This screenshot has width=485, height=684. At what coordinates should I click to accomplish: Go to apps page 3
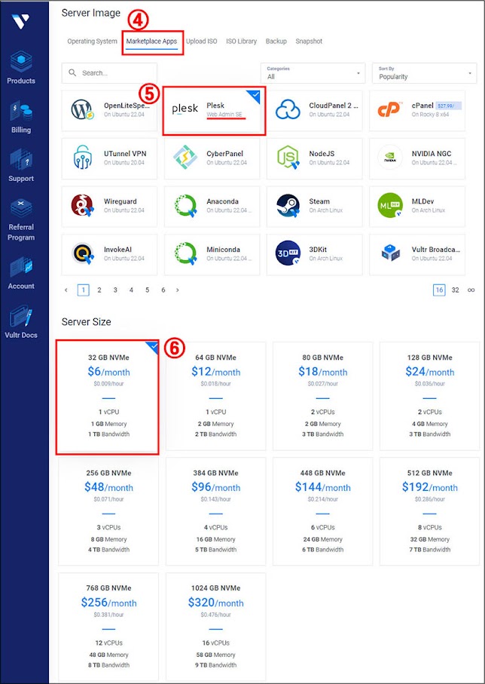(x=115, y=290)
